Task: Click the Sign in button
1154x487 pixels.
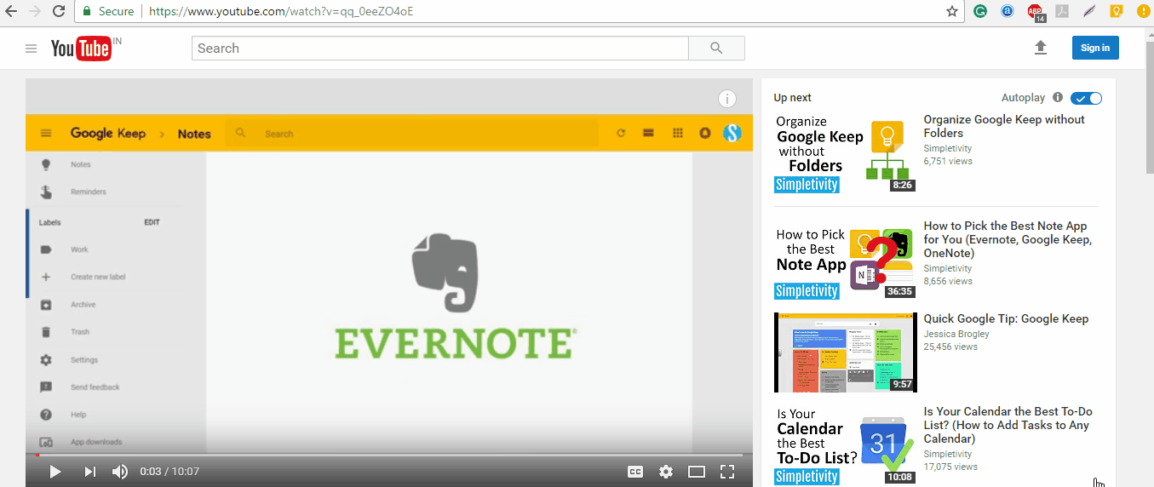Action: coord(1095,48)
